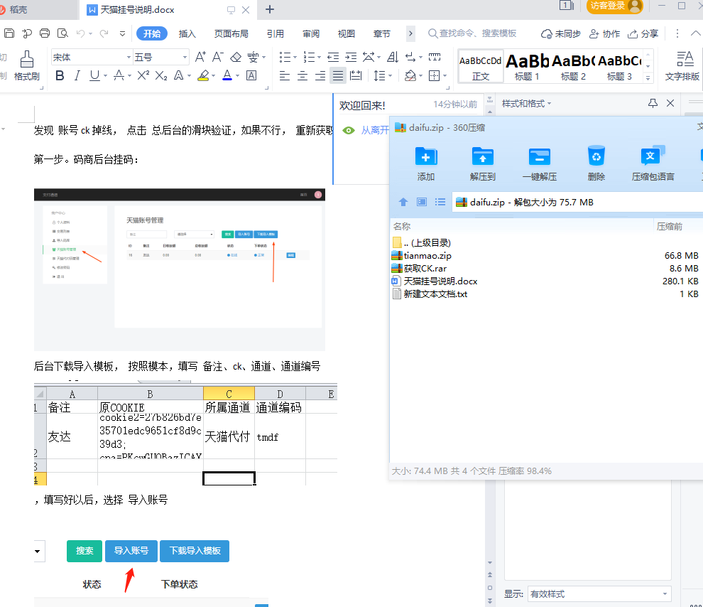The width and height of the screenshot is (703, 607).
Task: Open the 视图 ribbon tab
Action: coord(346,33)
